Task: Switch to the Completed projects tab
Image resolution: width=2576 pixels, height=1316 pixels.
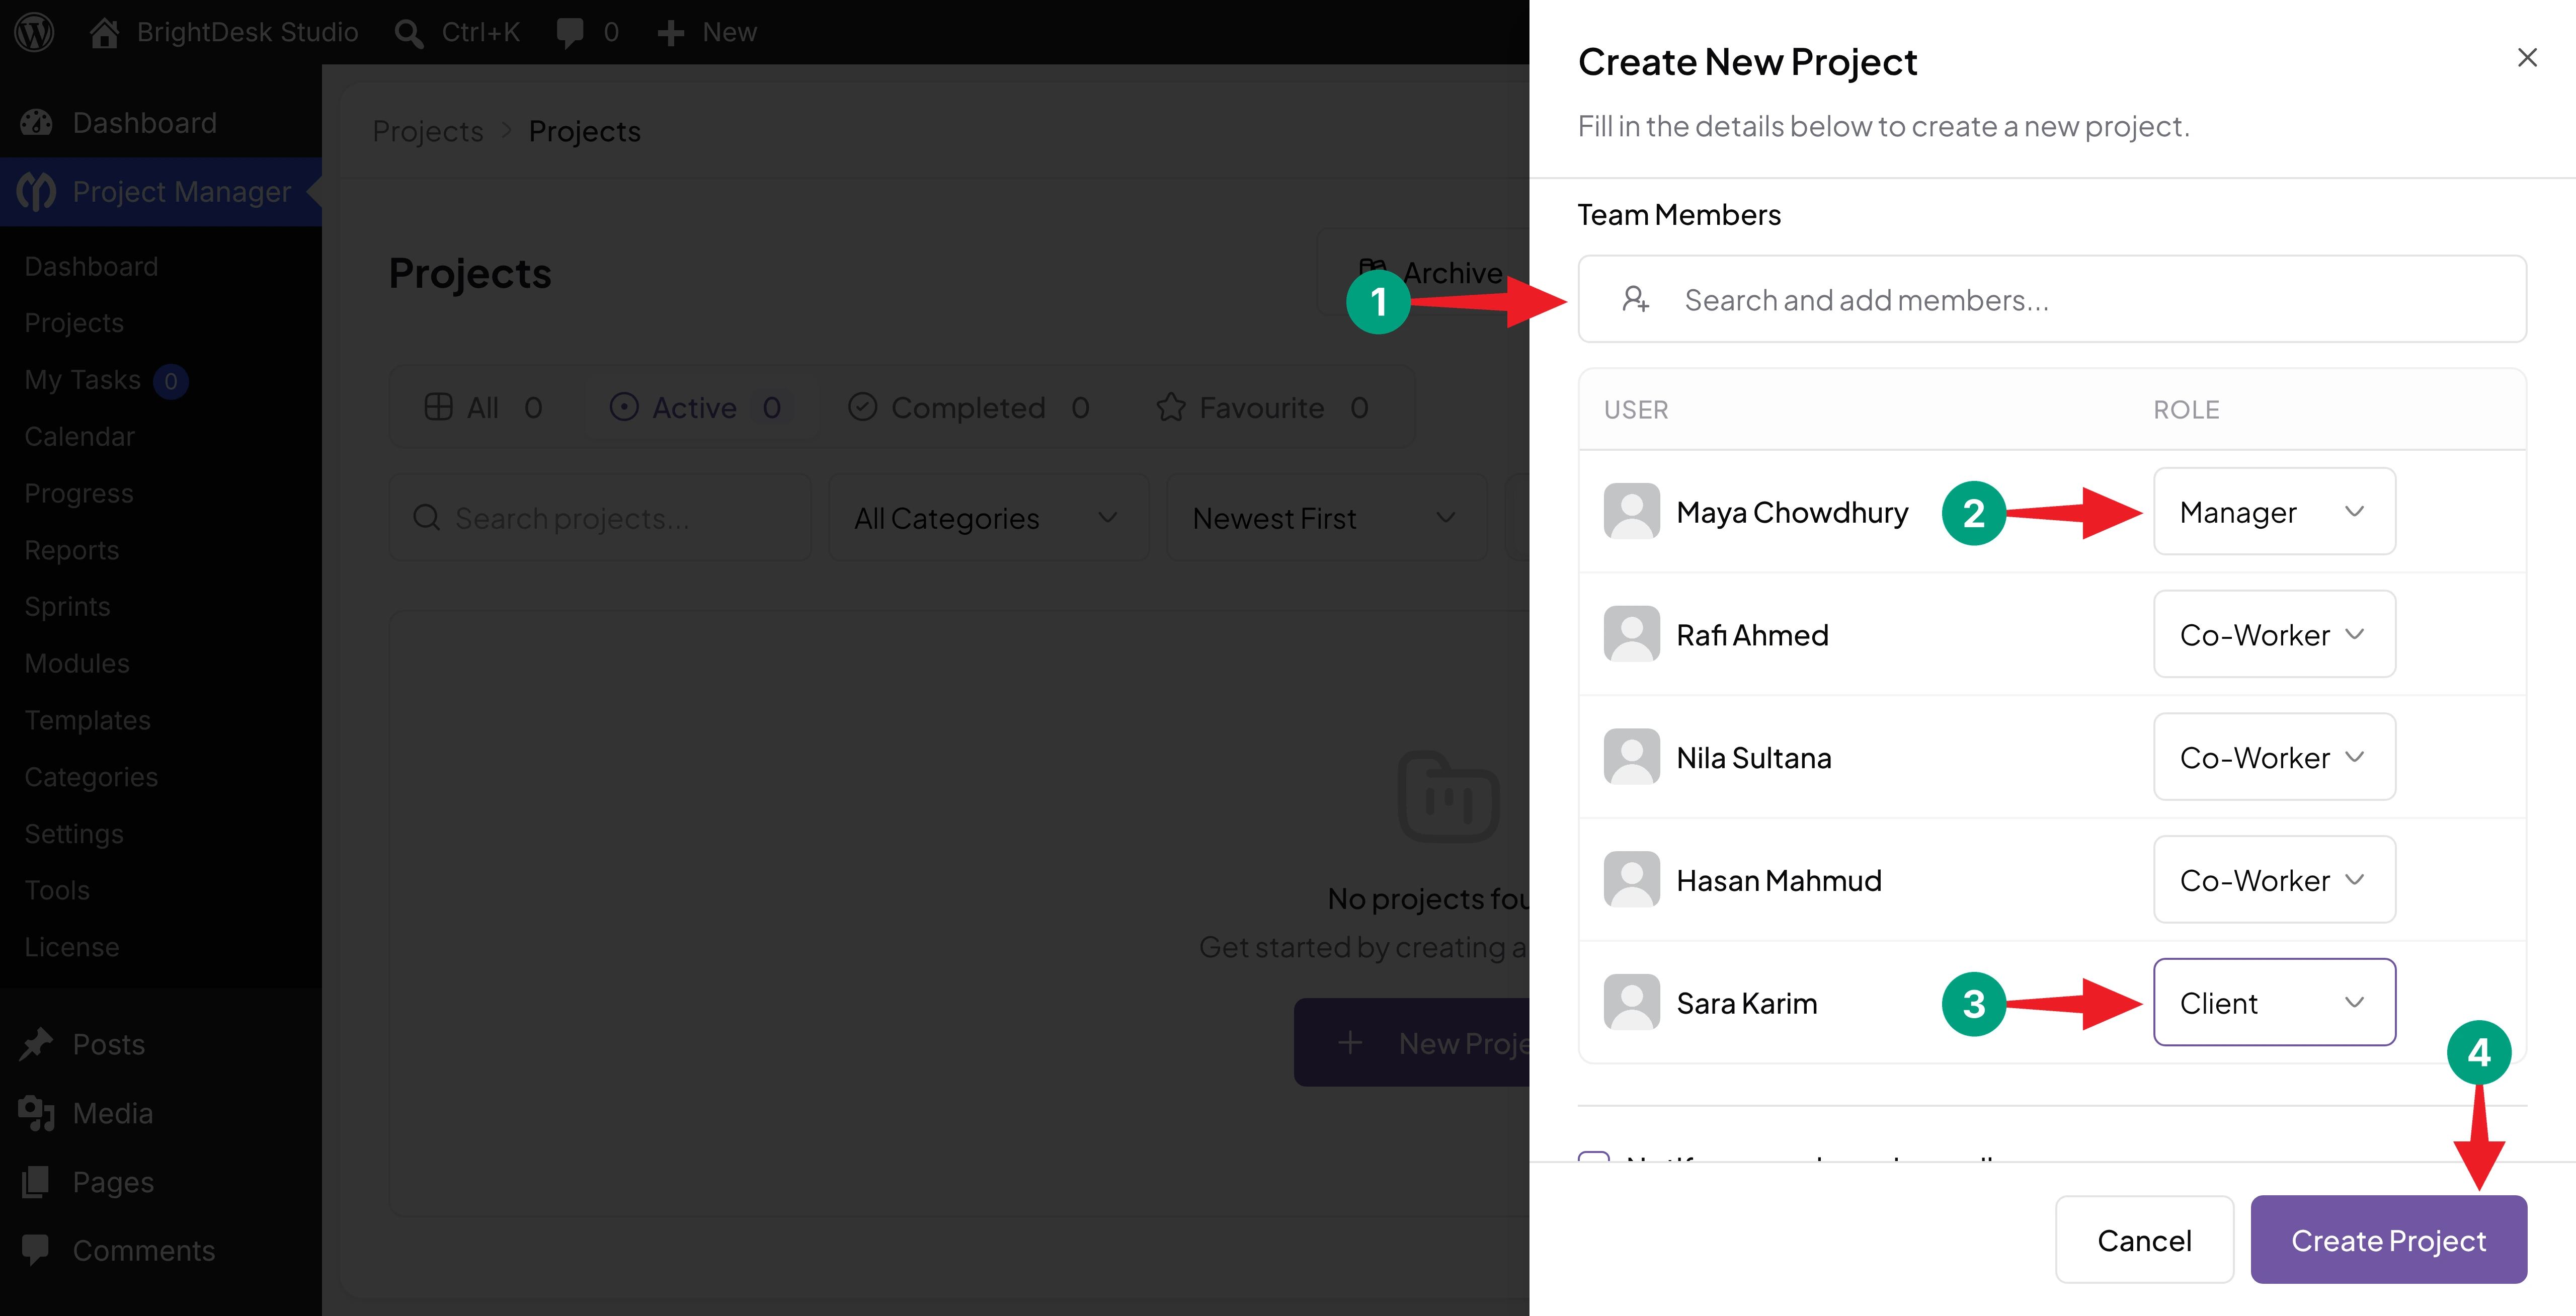Action: coord(968,407)
